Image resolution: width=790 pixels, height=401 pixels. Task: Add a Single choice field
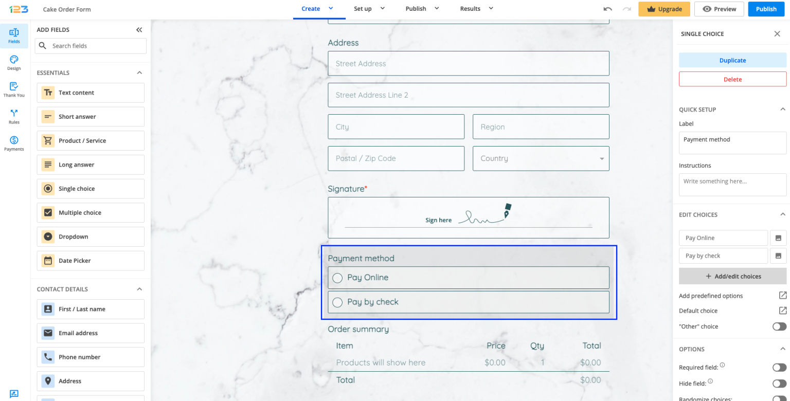91,189
